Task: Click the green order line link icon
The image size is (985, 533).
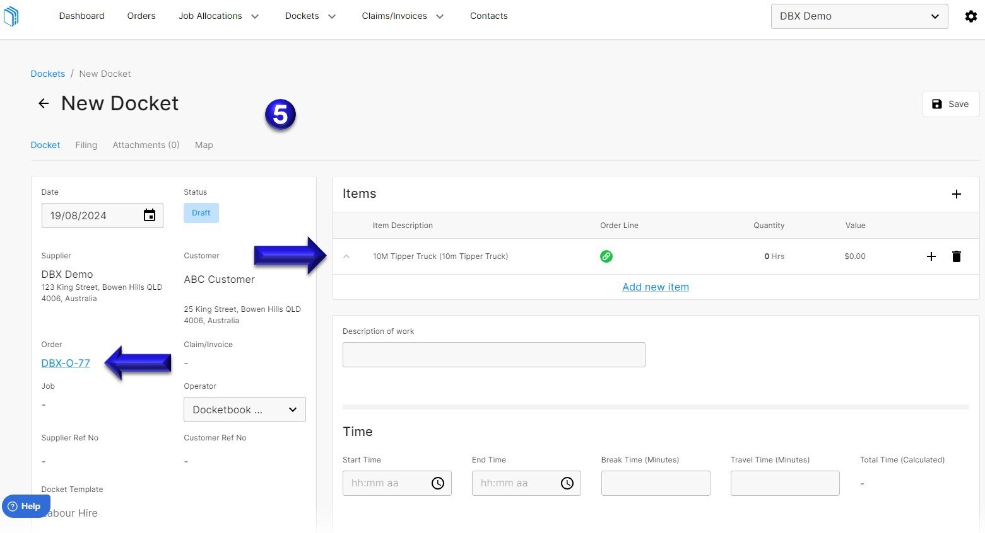Action: coord(606,256)
